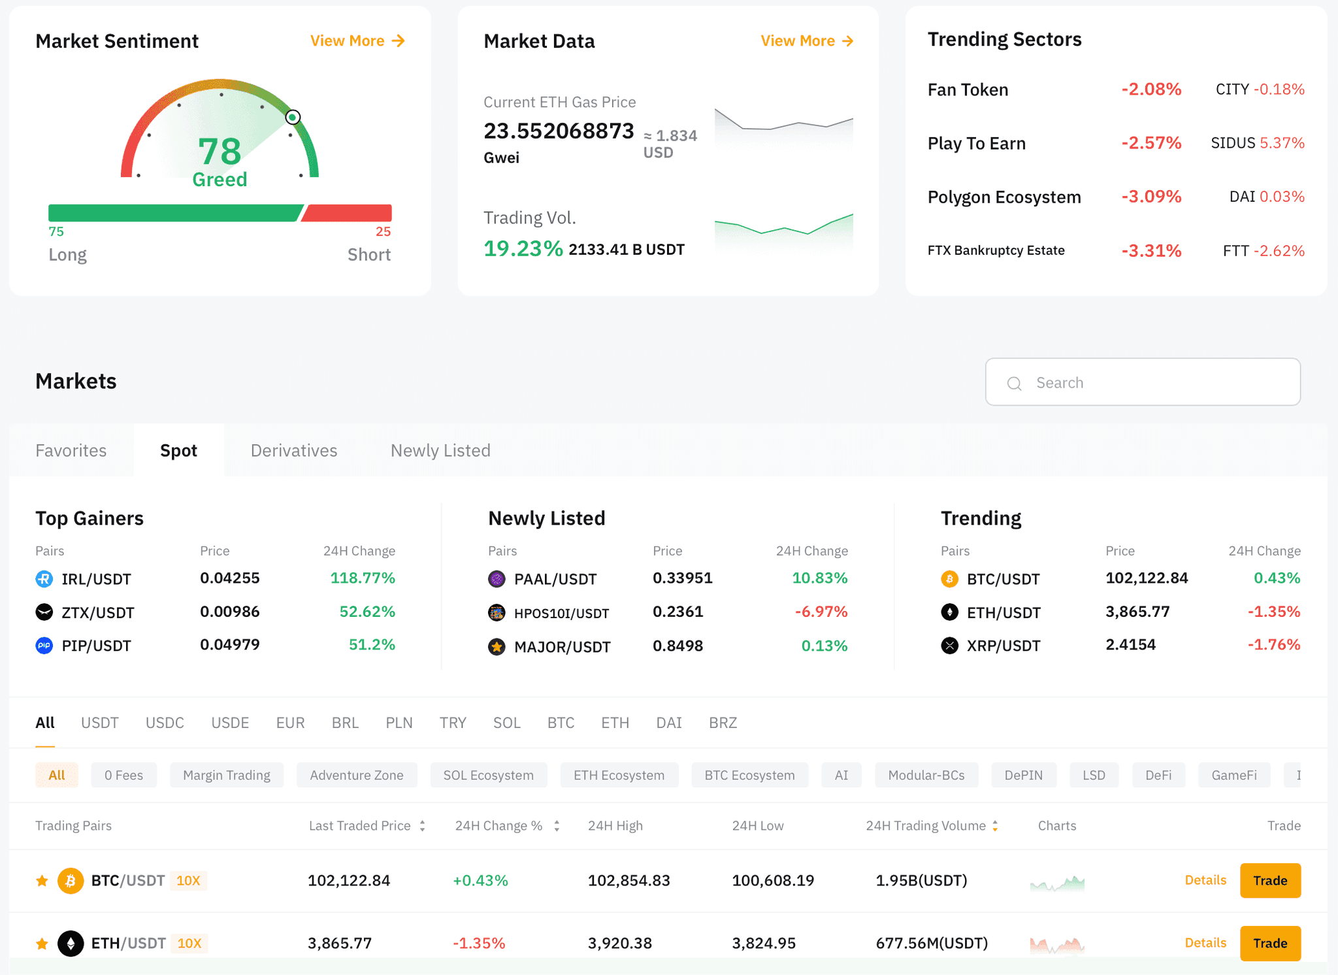
Task: Click the Markets search input field
Action: [1143, 382]
